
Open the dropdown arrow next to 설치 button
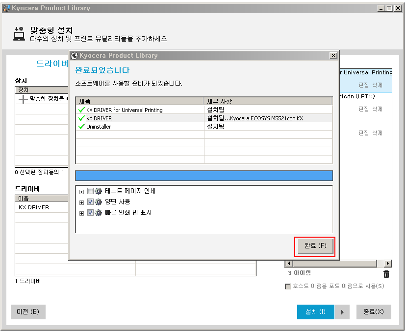342,312
